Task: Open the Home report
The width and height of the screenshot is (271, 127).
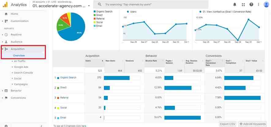Action: tap(14, 14)
